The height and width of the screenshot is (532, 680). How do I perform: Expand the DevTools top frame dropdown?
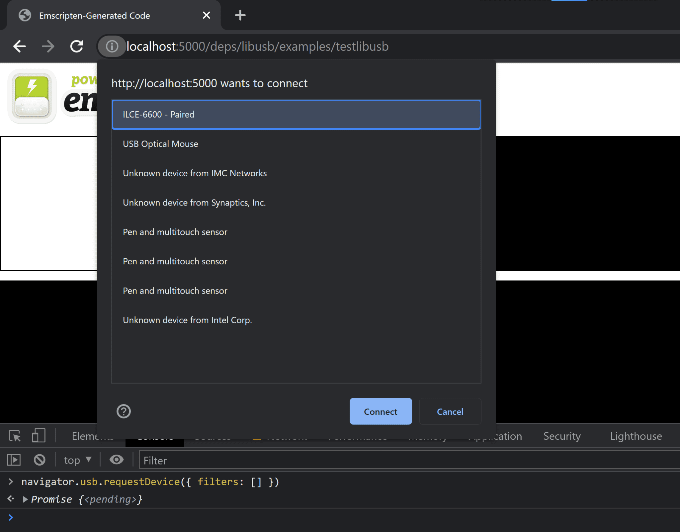pyautogui.click(x=77, y=460)
